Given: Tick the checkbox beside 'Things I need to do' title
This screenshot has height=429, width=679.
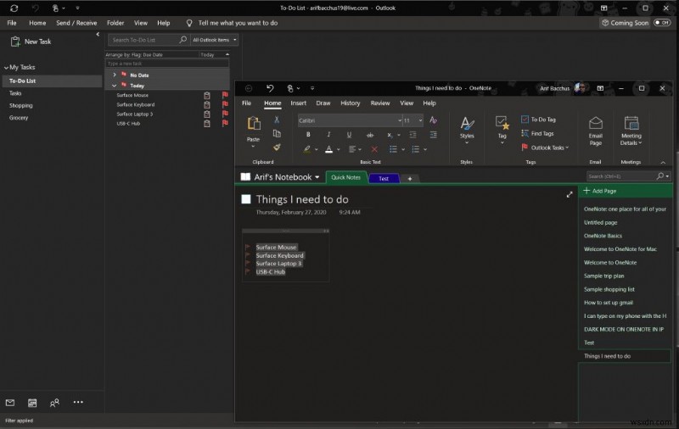Looking at the screenshot, I should pyautogui.click(x=246, y=199).
